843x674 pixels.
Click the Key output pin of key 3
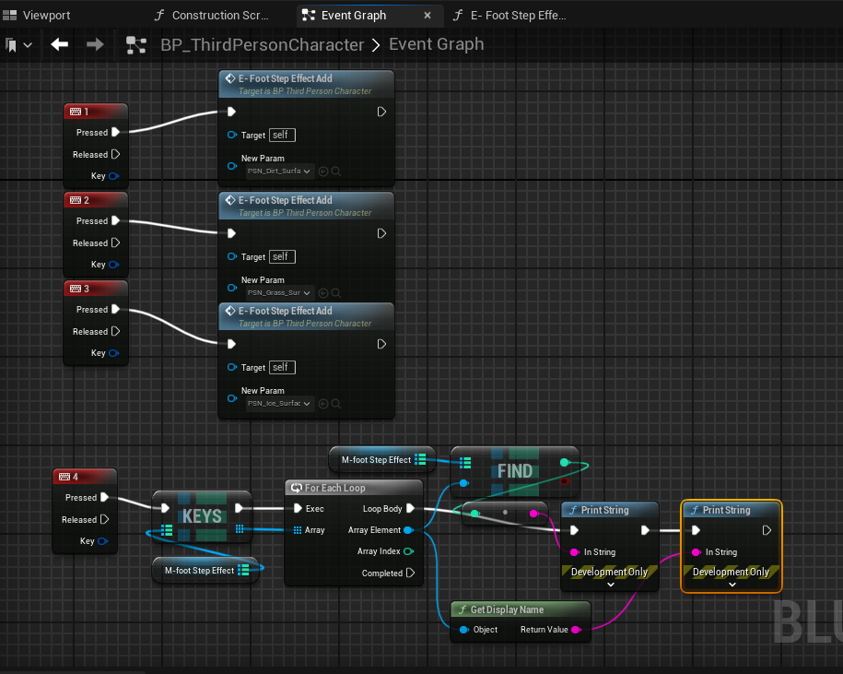point(113,353)
